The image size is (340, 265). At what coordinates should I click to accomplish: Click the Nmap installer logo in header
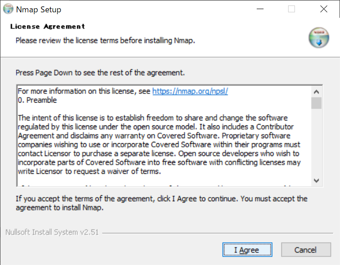click(x=319, y=38)
